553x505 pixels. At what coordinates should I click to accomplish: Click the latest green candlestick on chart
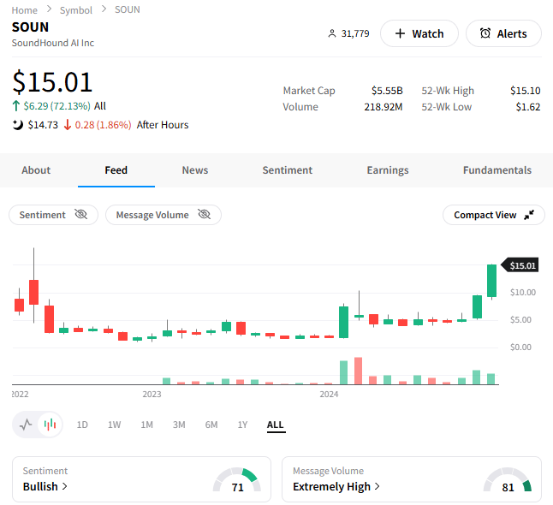(x=491, y=281)
